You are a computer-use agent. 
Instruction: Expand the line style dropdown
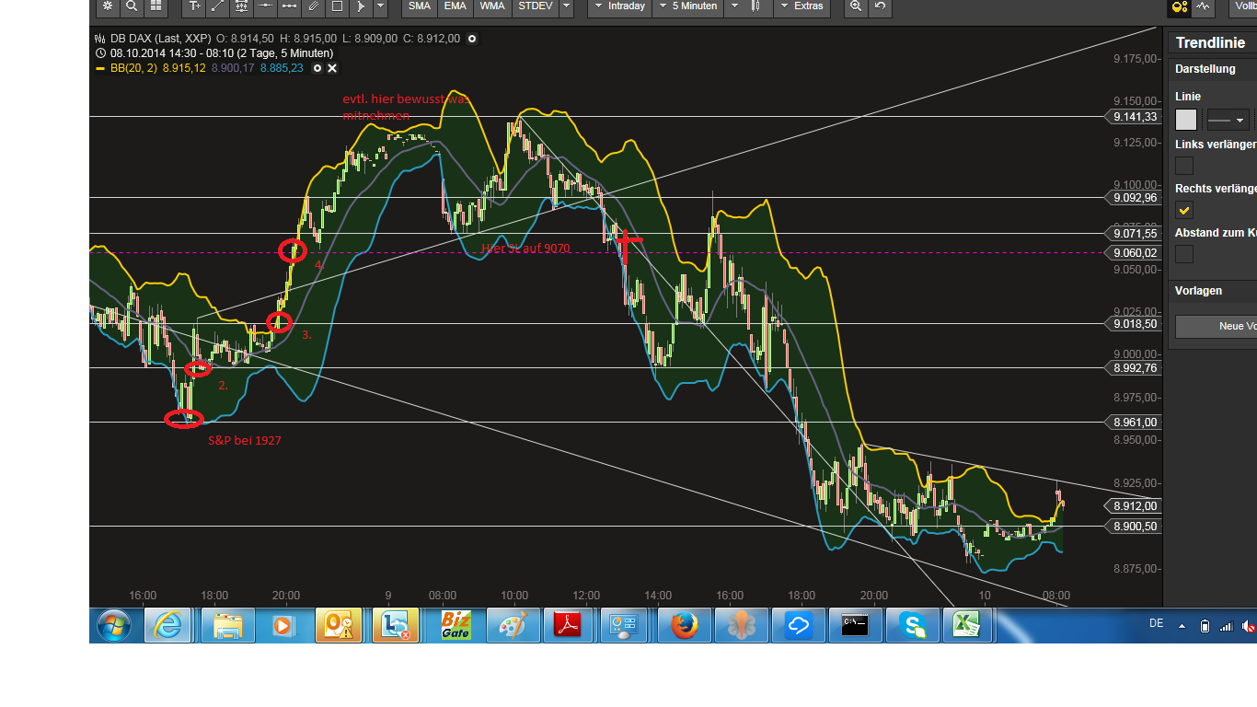click(x=1228, y=120)
